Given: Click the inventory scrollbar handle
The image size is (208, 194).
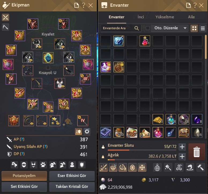Looking at the screenshot, I should click(206, 47).
